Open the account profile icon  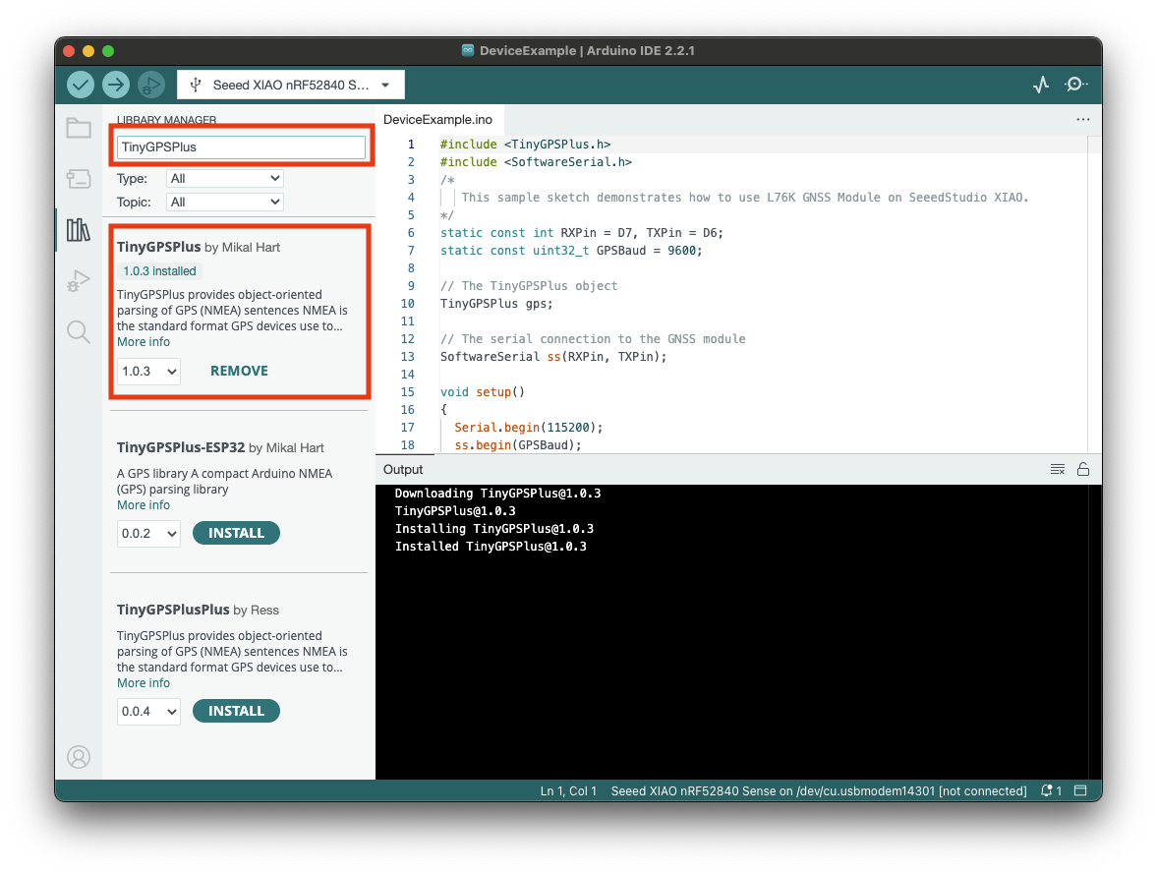79,757
